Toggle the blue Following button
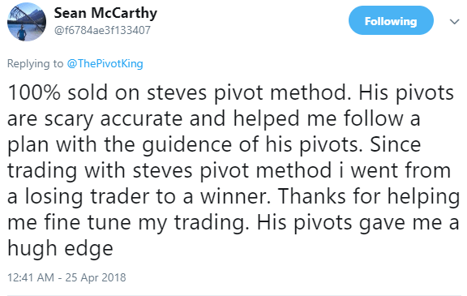This screenshot has width=467, height=296. (391, 20)
